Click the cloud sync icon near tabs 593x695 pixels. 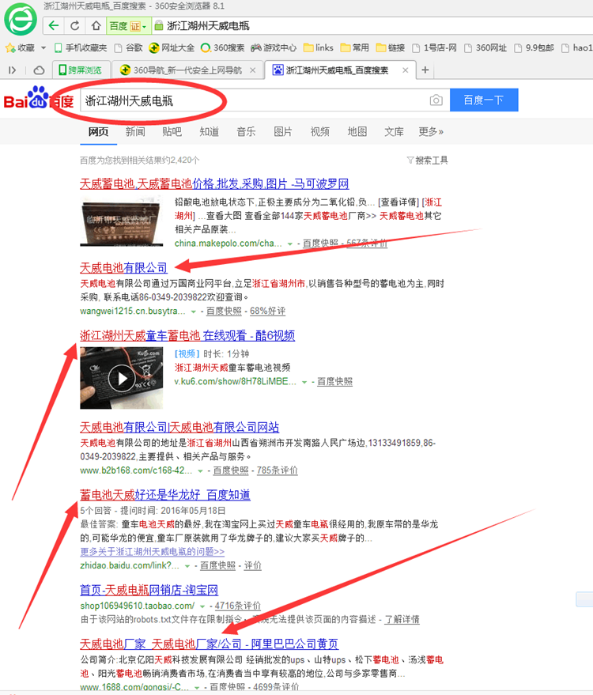click(39, 70)
